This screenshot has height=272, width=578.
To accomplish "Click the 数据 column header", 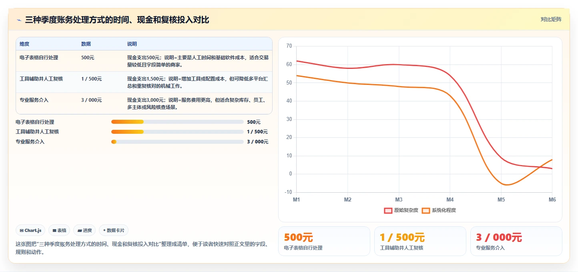I will 86,44.
